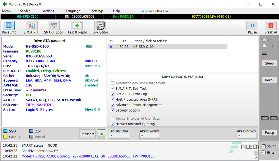This screenshot has width=279, height=161.
Task: Click Break All to stop tasks
Action: tap(271, 28)
